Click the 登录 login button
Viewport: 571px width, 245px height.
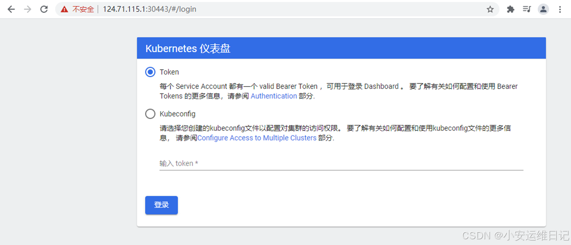pyautogui.click(x=162, y=205)
